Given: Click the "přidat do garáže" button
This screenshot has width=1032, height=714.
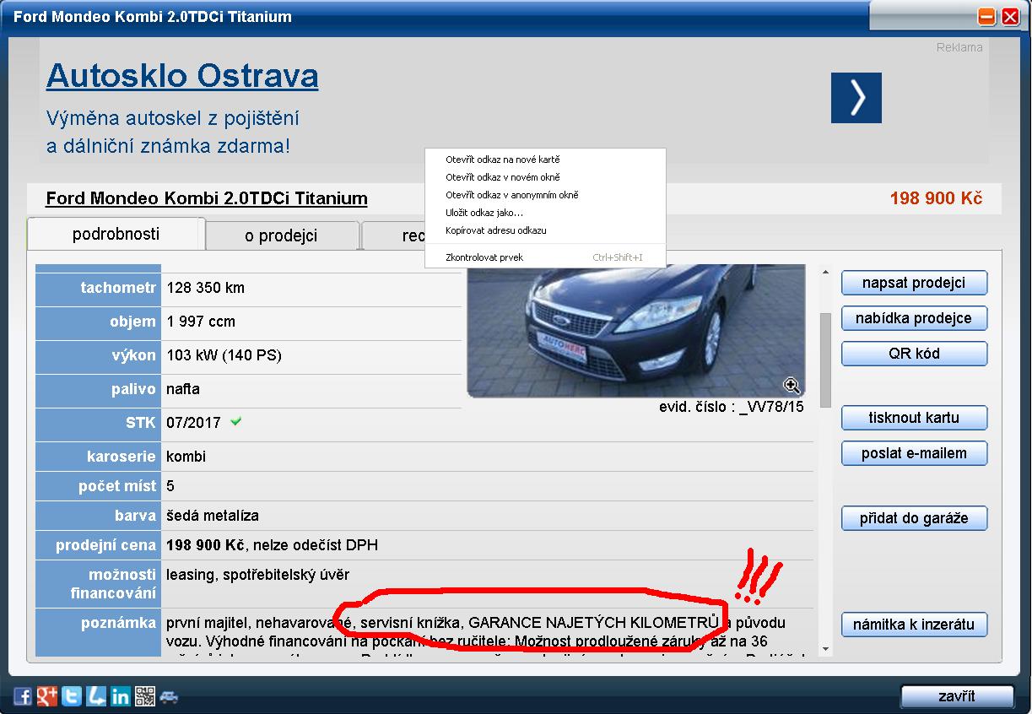Looking at the screenshot, I should click(913, 518).
